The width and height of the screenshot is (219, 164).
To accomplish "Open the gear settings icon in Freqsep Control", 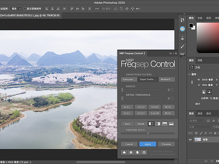I will coord(131,152).
